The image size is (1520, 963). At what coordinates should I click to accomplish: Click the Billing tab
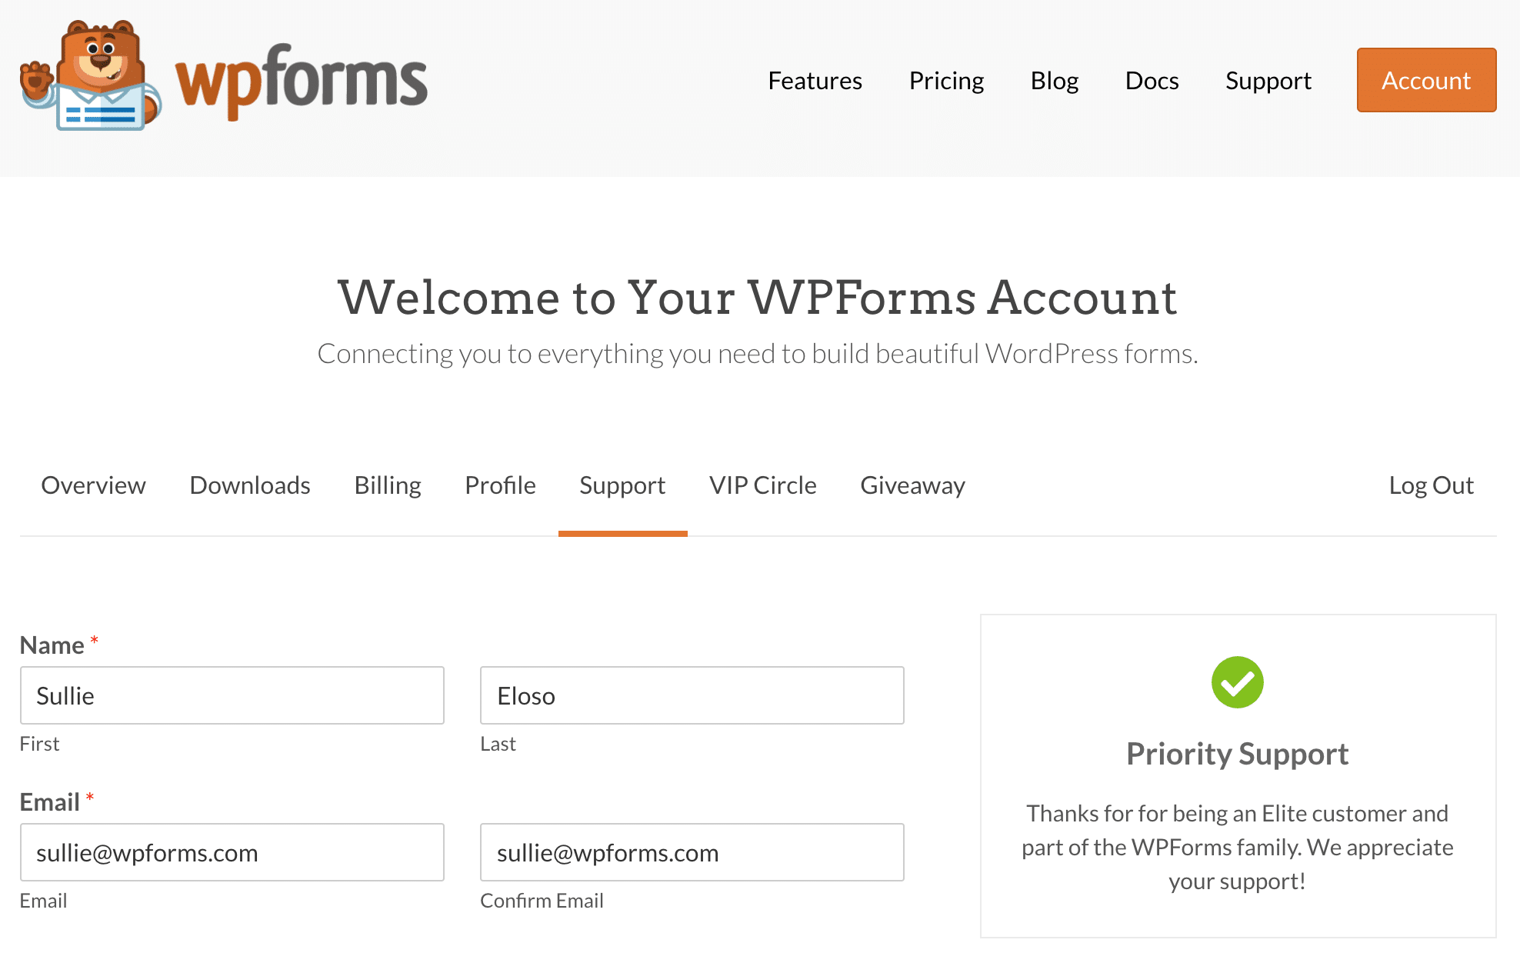click(387, 485)
